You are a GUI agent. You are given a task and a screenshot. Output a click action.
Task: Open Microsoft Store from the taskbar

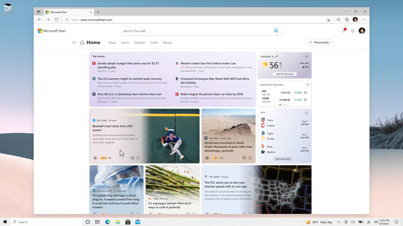click(x=127, y=222)
